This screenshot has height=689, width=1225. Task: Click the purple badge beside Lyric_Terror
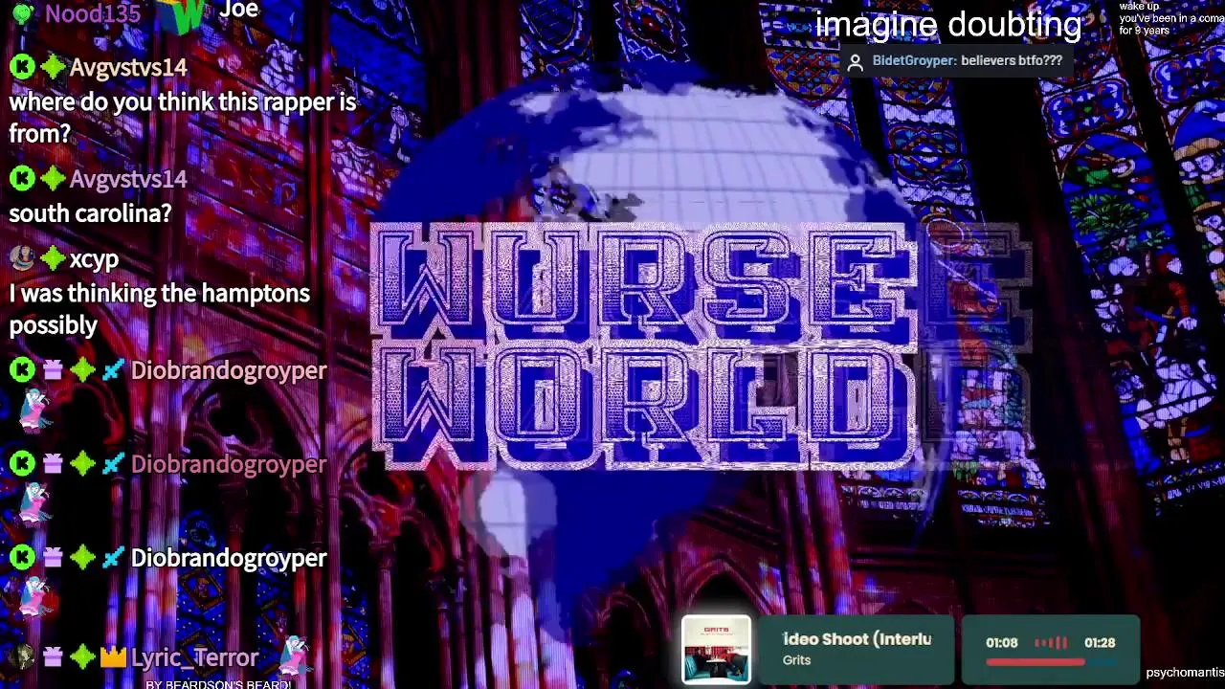click(x=53, y=656)
